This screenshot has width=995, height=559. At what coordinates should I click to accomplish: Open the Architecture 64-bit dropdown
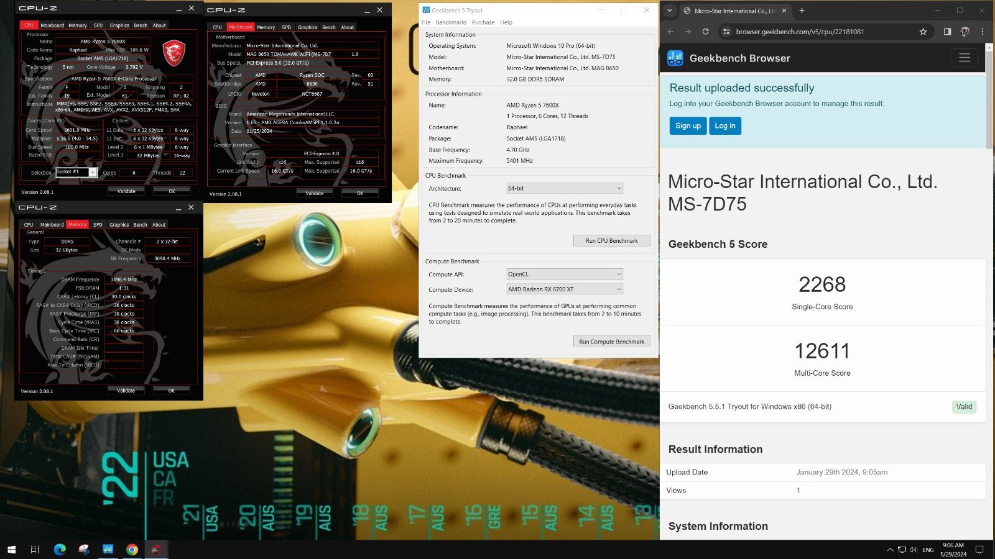[x=565, y=188]
